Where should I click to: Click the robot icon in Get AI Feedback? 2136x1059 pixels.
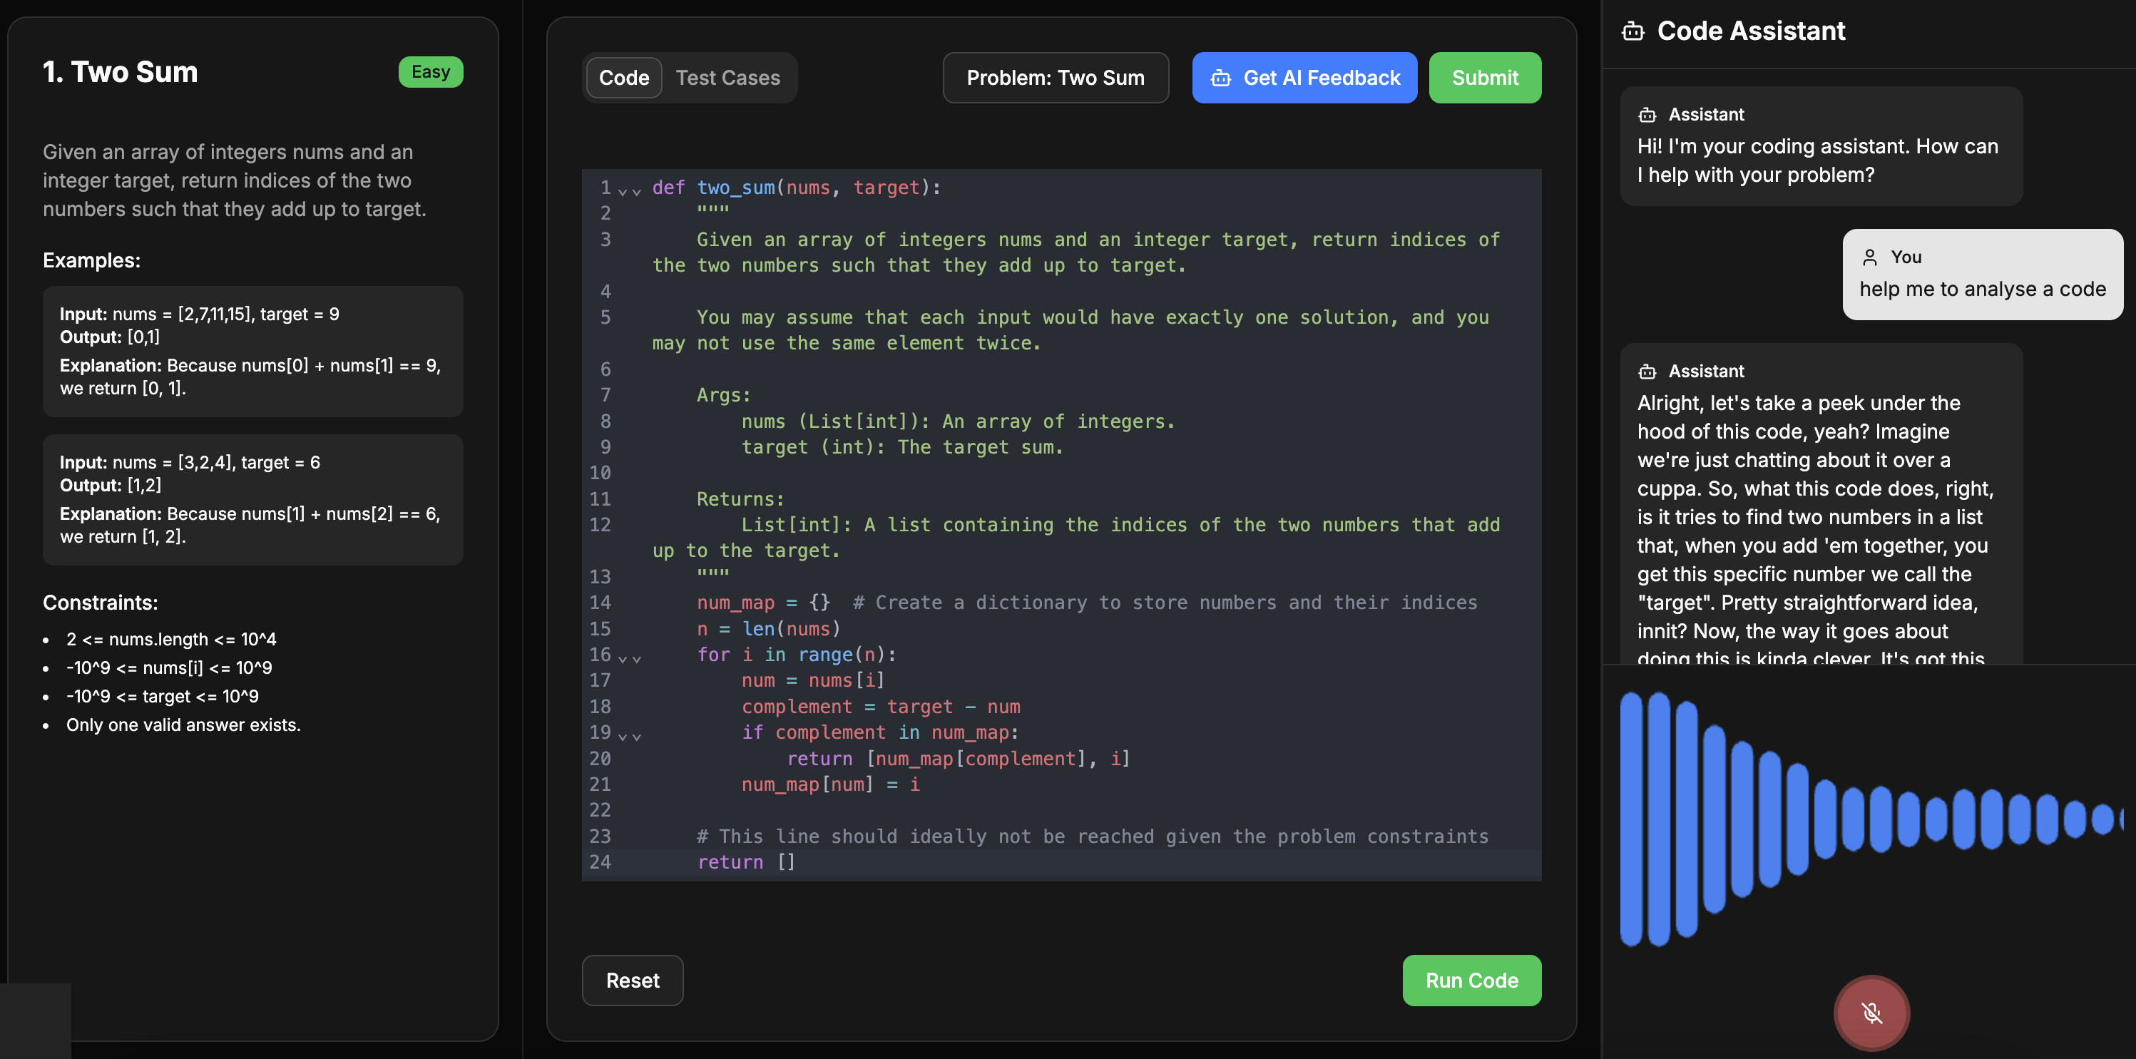coord(1220,78)
